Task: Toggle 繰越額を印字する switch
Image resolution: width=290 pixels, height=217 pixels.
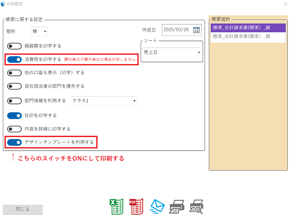Action: [14, 46]
